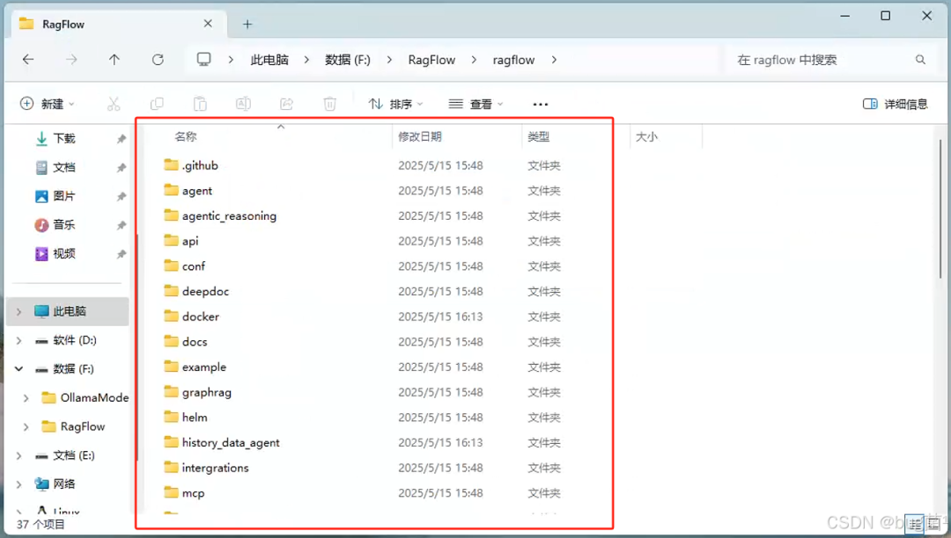The image size is (951, 538).
Task: Expand 软件 (D:) drive node
Action: click(x=18, y=341)
